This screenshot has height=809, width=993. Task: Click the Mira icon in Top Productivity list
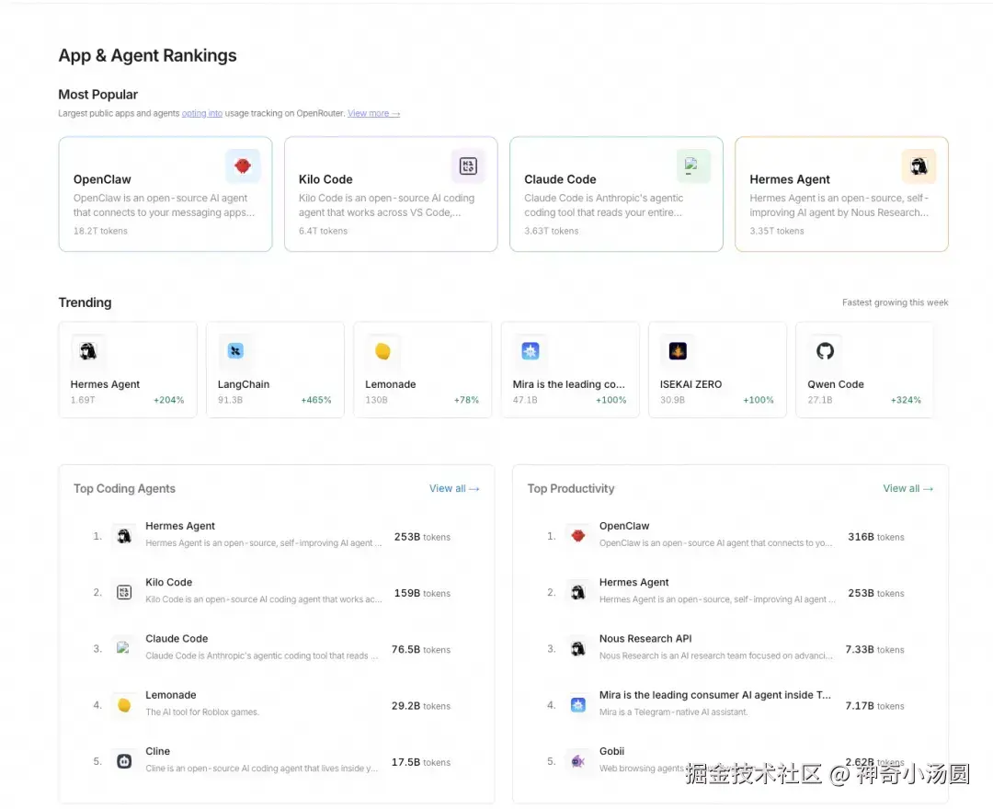(578, 705)
